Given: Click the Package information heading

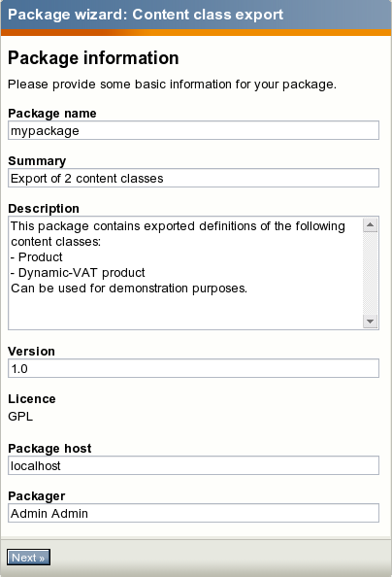Looking at the screenshot, I should tap(93, 57).
